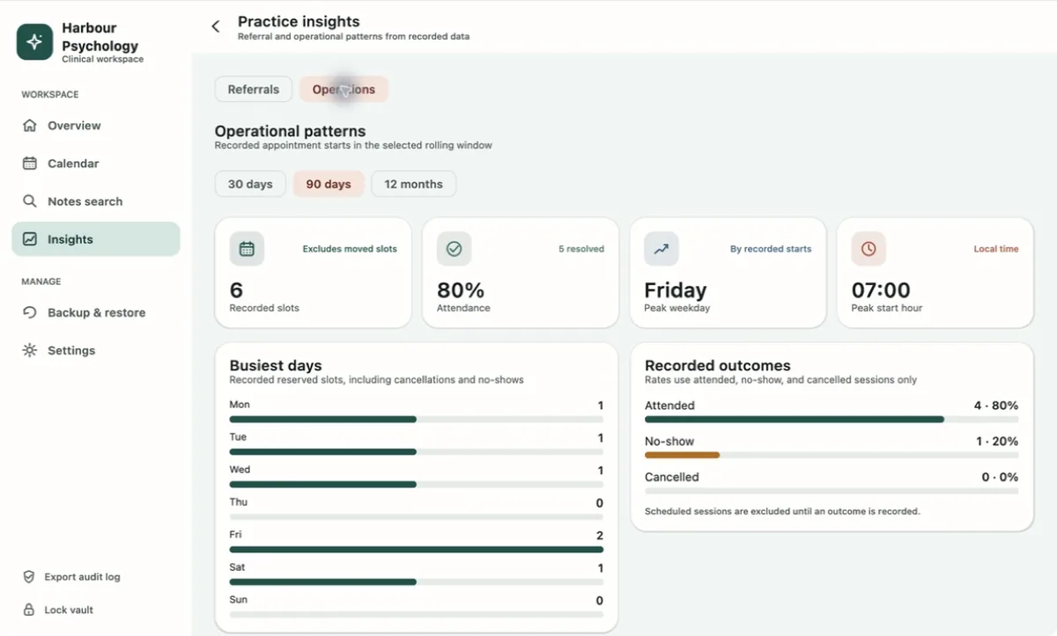Click the Overview home icon
Screen dimensions: 1057x636
[x=30, y=126]
